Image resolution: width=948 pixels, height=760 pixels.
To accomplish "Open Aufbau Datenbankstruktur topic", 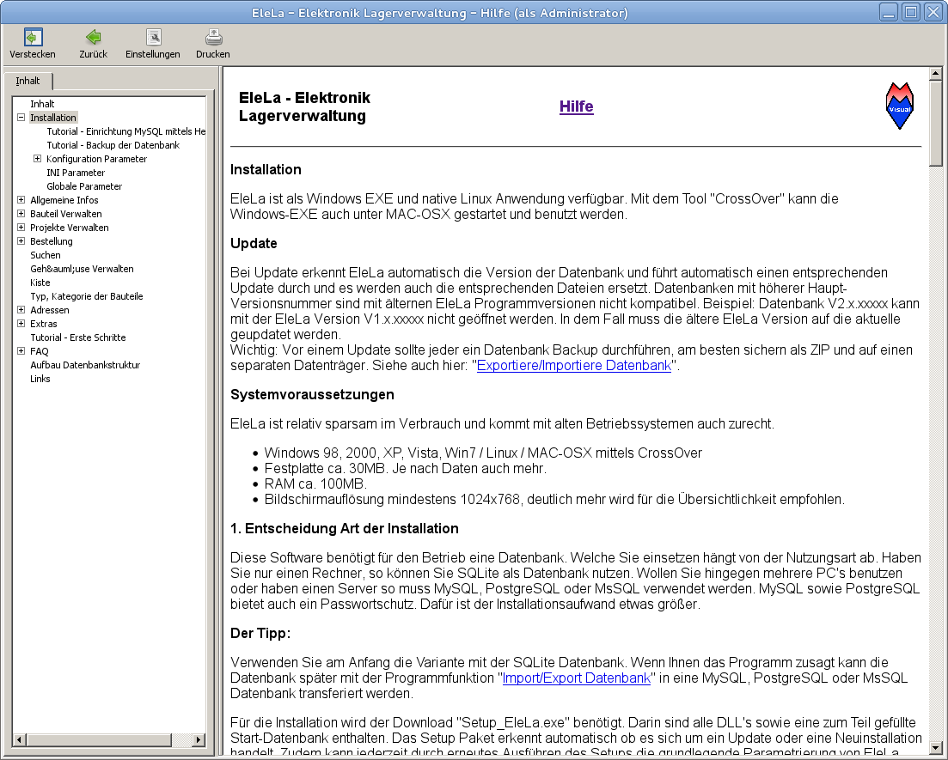I will point(85,365).
